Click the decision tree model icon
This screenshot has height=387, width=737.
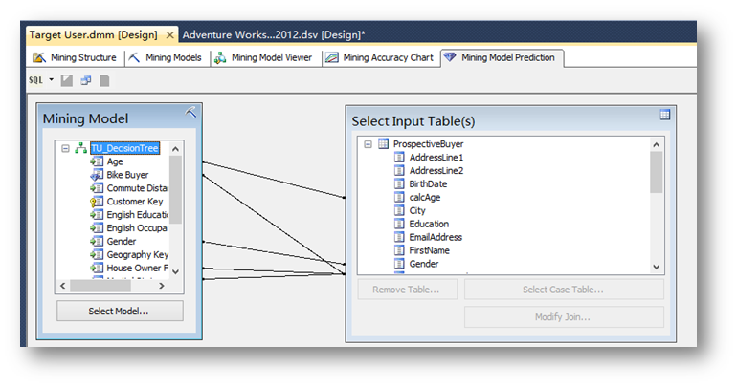80,148
